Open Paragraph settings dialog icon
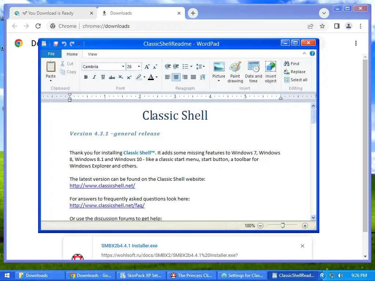The height and width of the screenshot is (281, 375). [203, 77]
